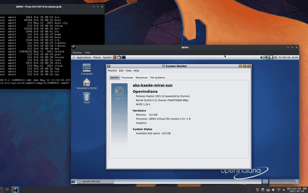This screenshot has width=308, height=193.
Task: Open the View menu in QEMU window
Action: (88, 53)
